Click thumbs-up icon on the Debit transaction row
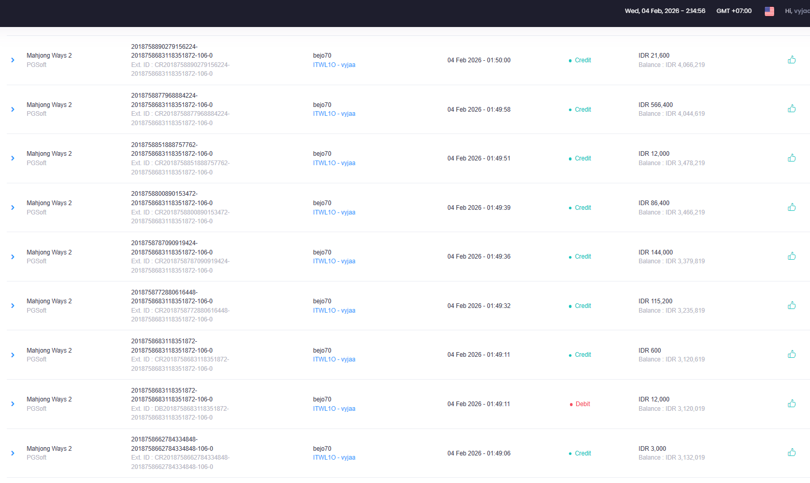 pos(792,404)
